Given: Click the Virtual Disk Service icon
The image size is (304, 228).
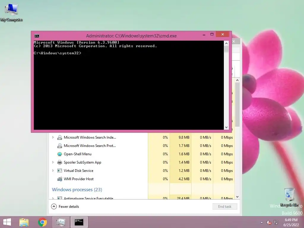Looking at the screenshot, I should (59, 171).
